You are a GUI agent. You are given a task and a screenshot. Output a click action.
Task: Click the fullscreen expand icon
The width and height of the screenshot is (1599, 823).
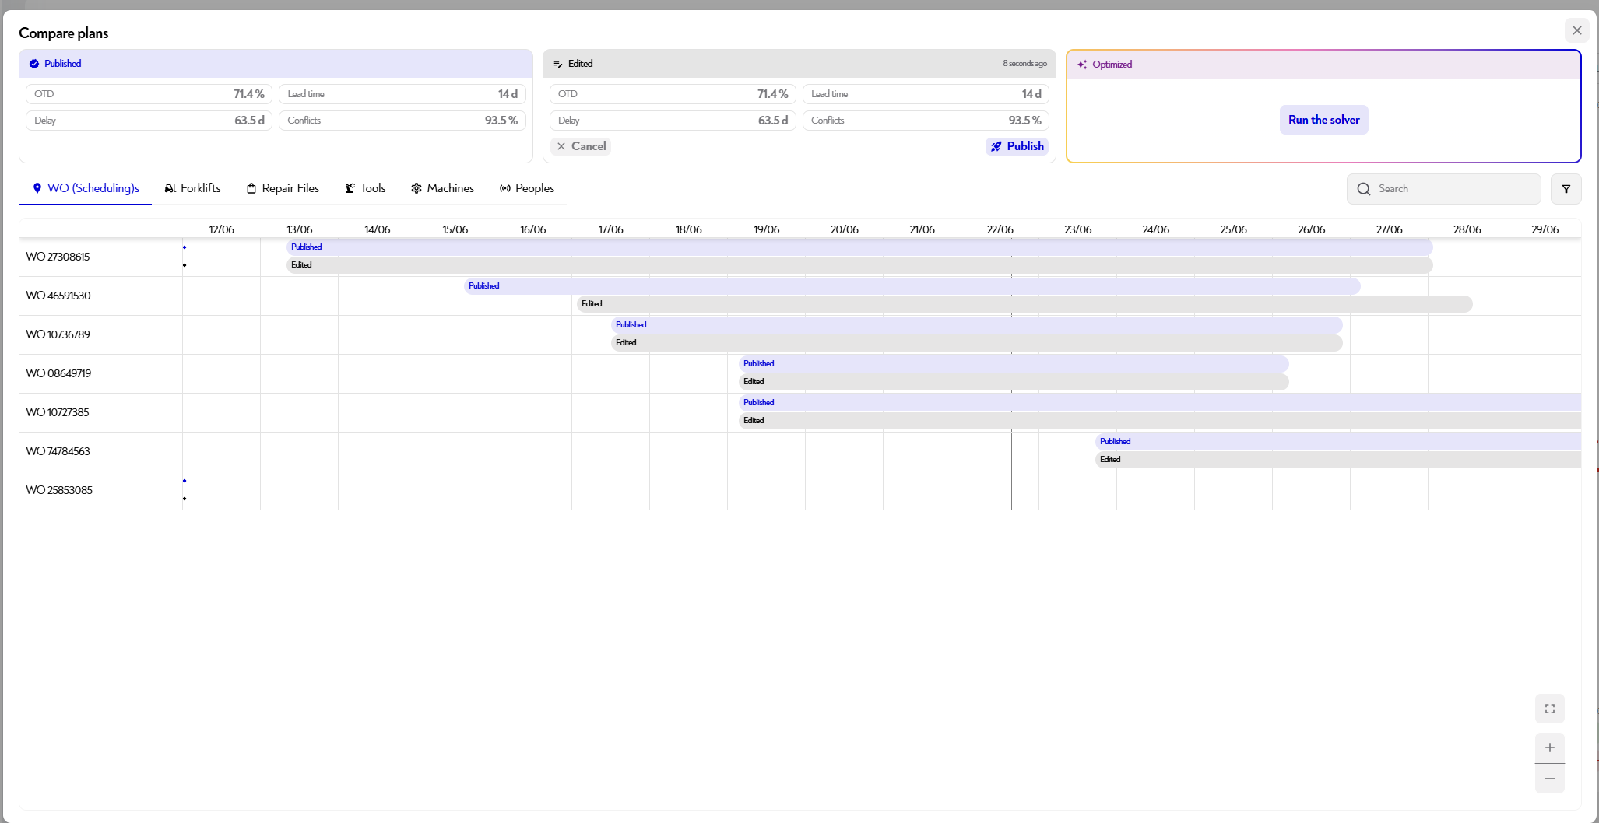[1549, 709]
